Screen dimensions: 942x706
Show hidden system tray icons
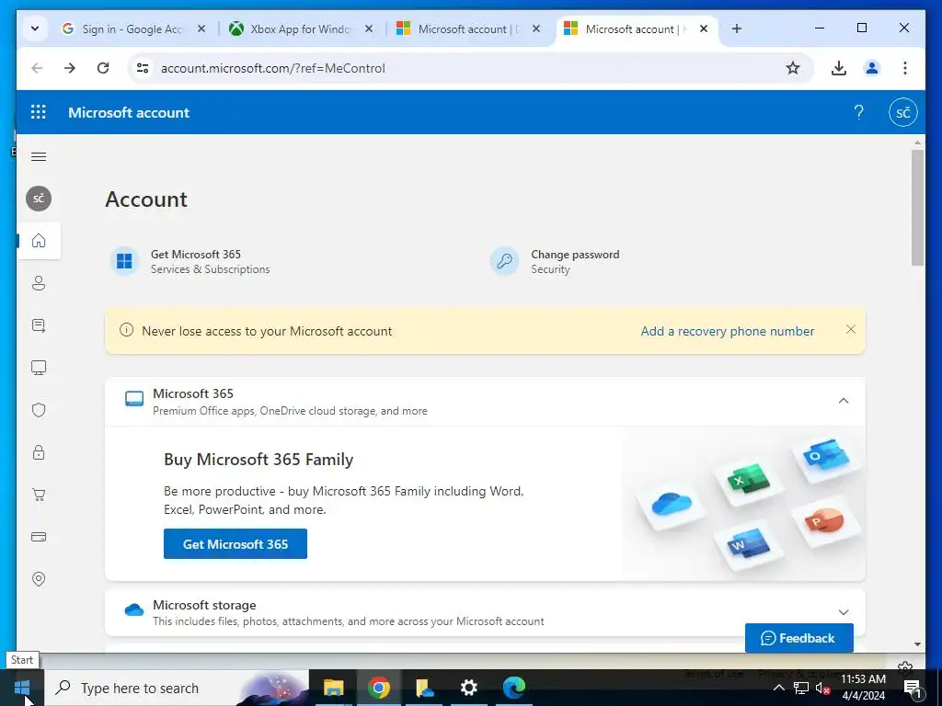point(778,688)
